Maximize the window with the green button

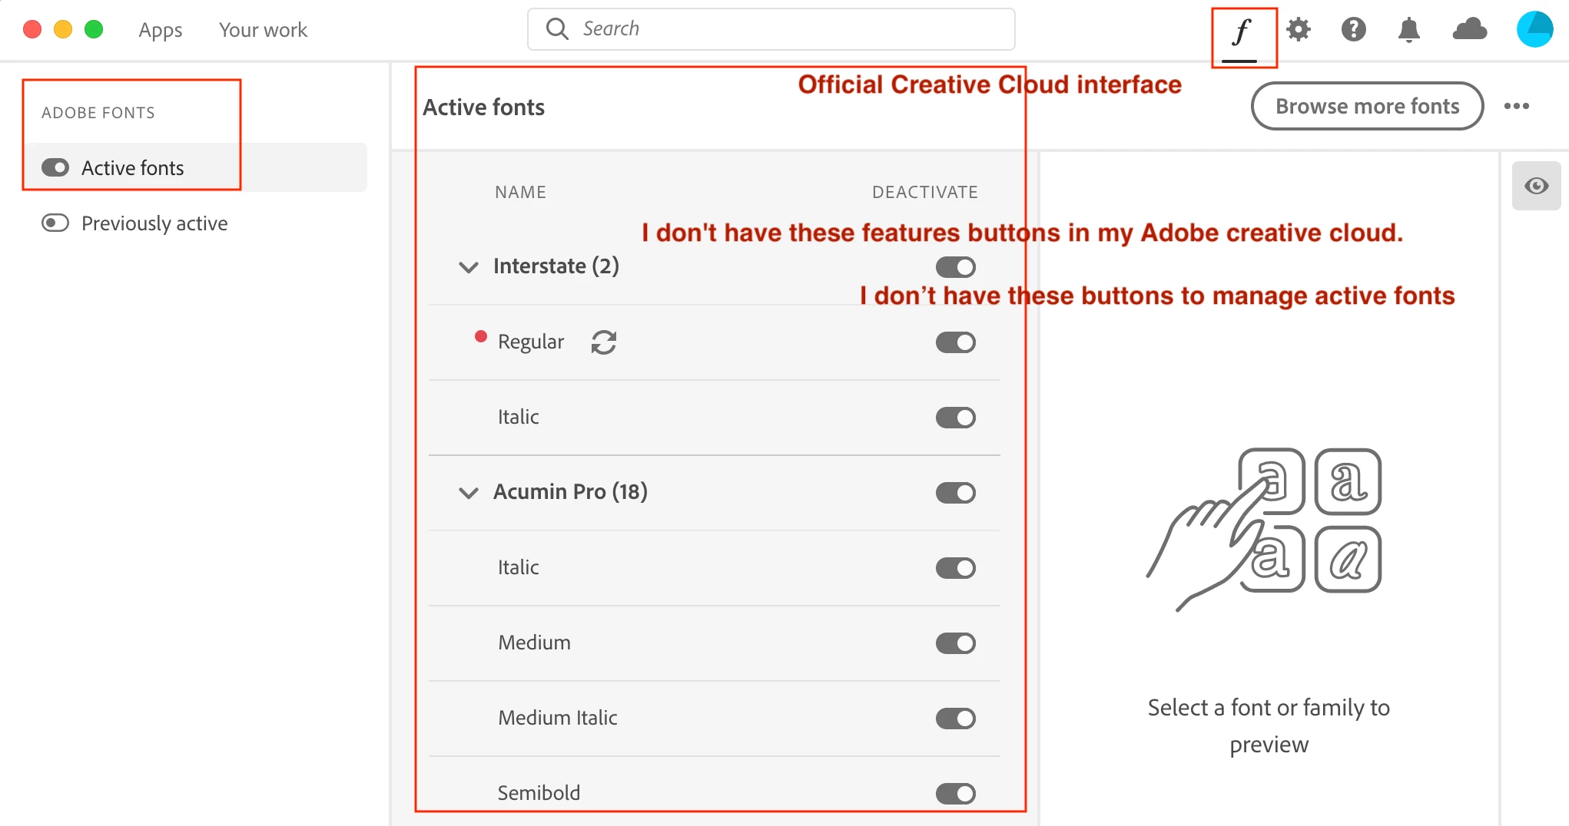(94, 29)
